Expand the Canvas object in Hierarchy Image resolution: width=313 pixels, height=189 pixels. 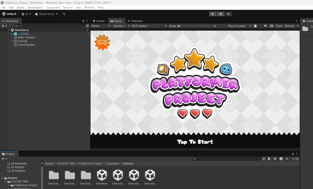(12, 41)
